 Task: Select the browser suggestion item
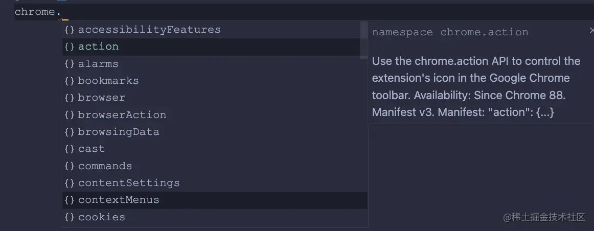coord(102,98)
